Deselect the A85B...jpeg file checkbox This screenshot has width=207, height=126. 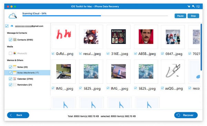click(136, 54)
